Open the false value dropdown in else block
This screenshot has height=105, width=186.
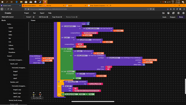[91, 94]
